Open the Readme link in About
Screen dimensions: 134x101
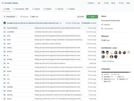point(106,25)
